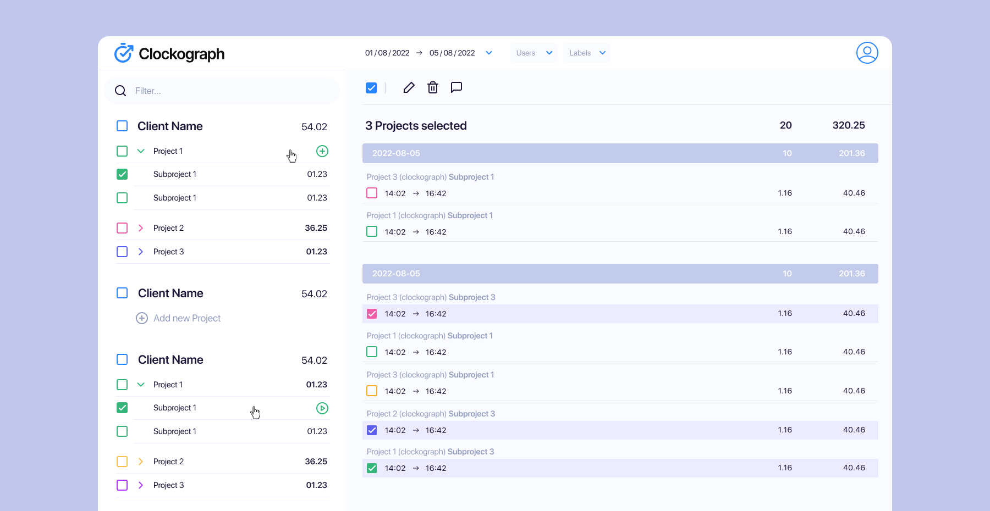The image size is (990, 511).
Task: Check the pink Project 2 checkbox
Action: (122, 228)
